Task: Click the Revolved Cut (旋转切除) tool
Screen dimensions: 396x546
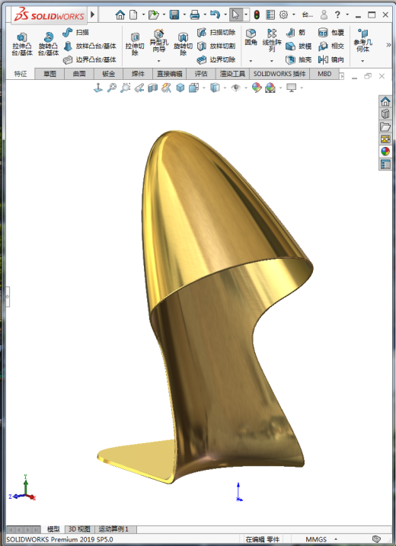Action: [x=184, y=44]
